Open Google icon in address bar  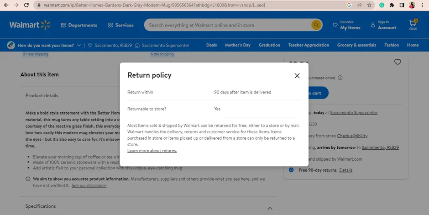tap(349, 5)
